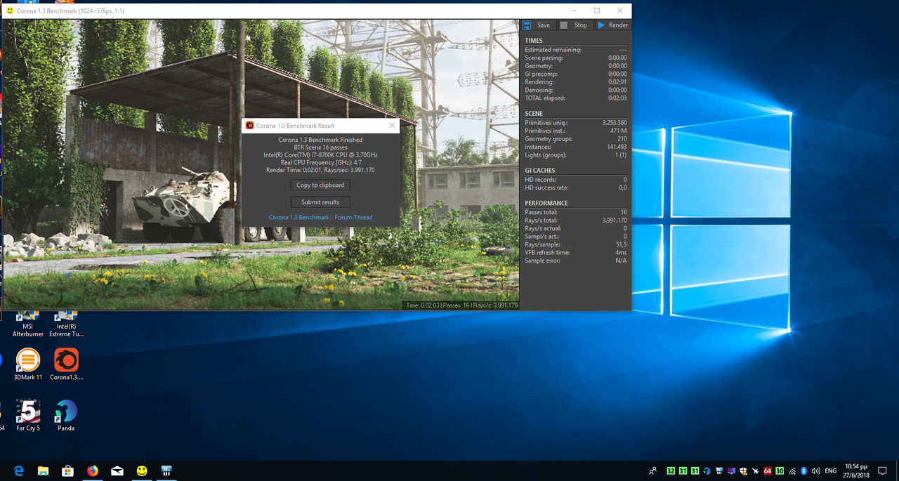
Task: Click the green 32 temperature tray icon
Action: point(671,471)
